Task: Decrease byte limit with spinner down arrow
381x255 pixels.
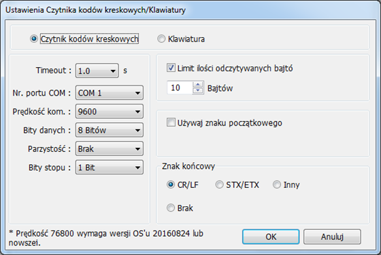Action: pos(198,91)
